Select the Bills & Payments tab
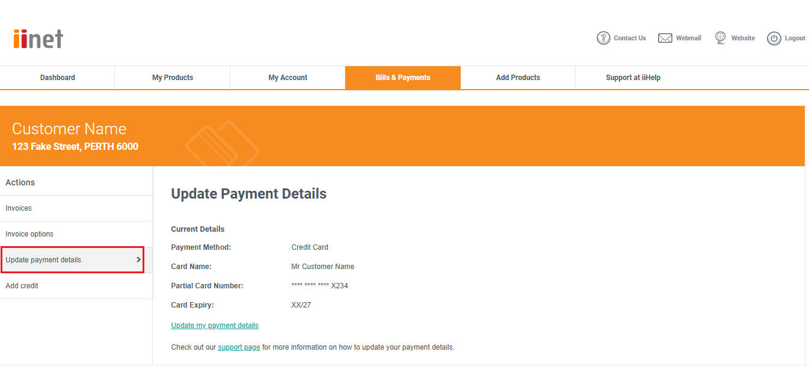 pyautogui.click(x=402, y=78)
